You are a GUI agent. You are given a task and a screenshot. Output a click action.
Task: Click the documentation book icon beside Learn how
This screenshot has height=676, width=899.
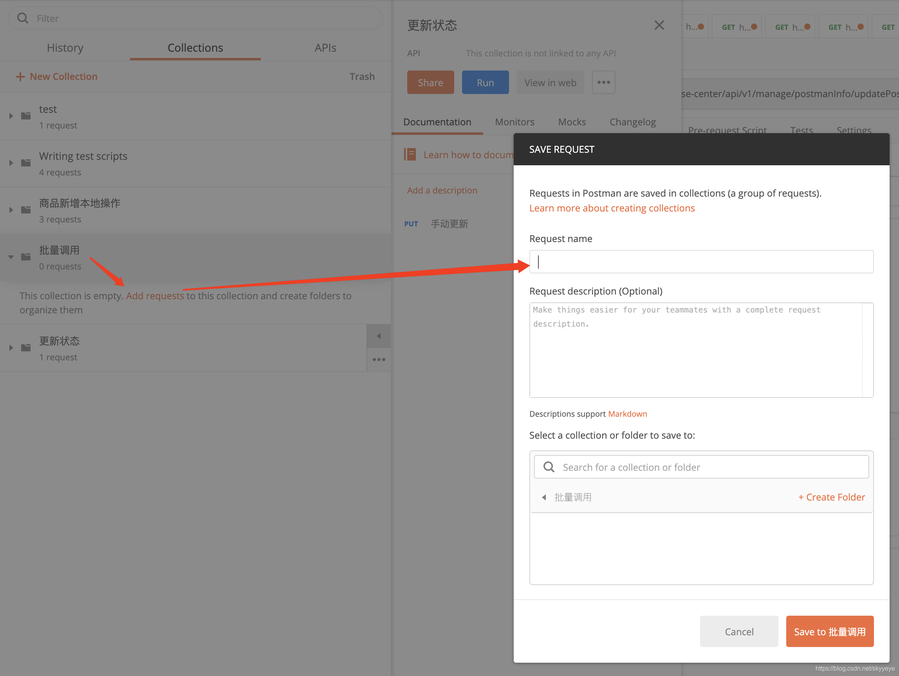[410, 154]
